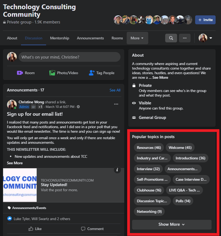Image resolution: width=221 pixels, height=236 pixels.
Task: Click the info icon on link preview
Action: point(117,170)
